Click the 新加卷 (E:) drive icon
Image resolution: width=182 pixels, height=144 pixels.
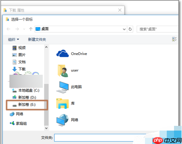15,105
